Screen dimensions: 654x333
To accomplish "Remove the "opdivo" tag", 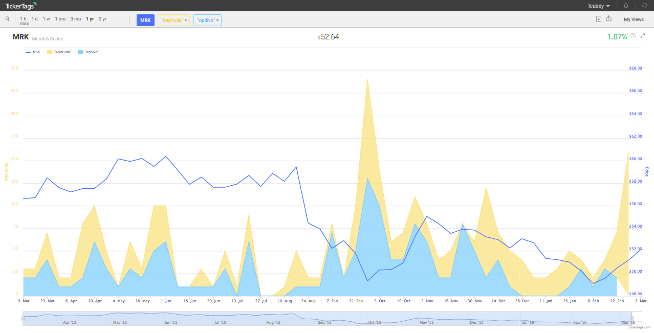I will point(217,20).
